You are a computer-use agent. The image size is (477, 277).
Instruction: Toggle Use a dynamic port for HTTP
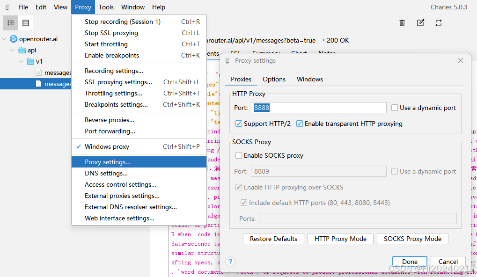point(395,108)
